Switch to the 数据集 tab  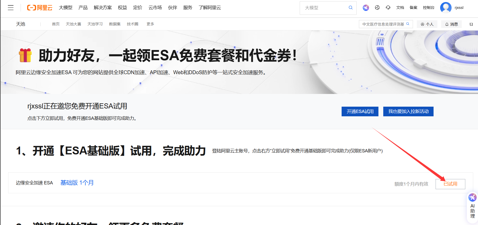pos(115,24)
